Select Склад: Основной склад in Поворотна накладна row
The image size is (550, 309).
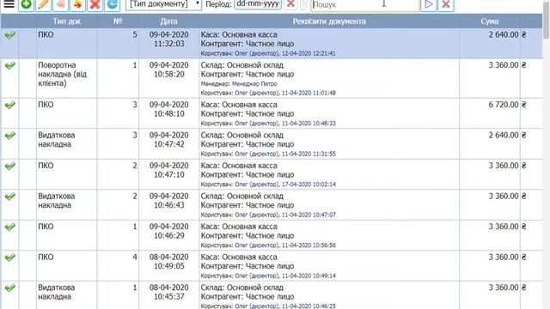tap(242, 65)
